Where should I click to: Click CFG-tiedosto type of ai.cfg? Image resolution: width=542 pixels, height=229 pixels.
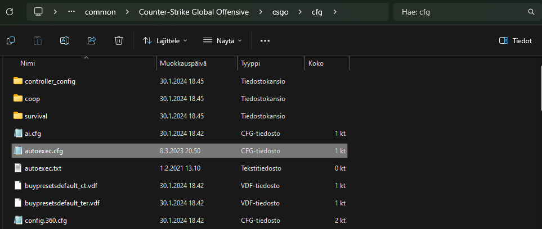tap(260, 134)
